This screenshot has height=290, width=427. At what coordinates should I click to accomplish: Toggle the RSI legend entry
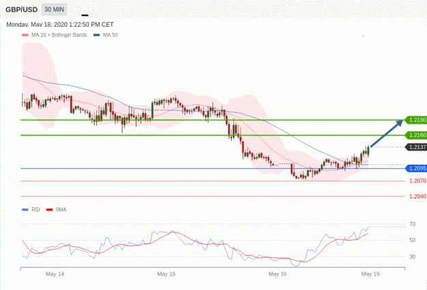tap(31, 209)
